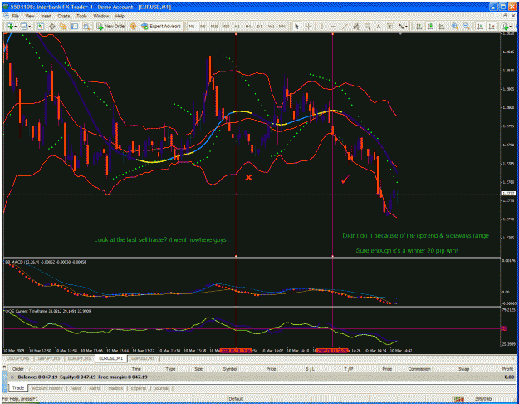Open the Strategy Tester magnifier icon
This screenshot has height=404, width=519.
point(86,26)
